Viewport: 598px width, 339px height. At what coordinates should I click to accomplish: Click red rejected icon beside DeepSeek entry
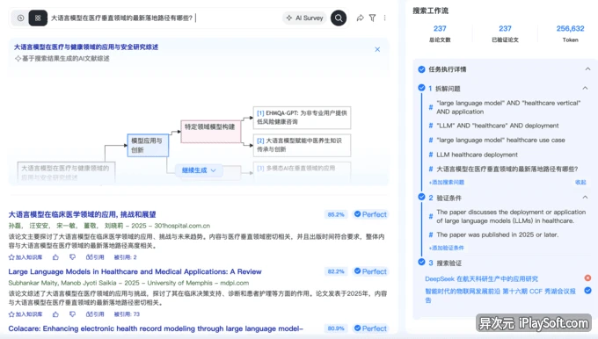[x=587, y=278]
